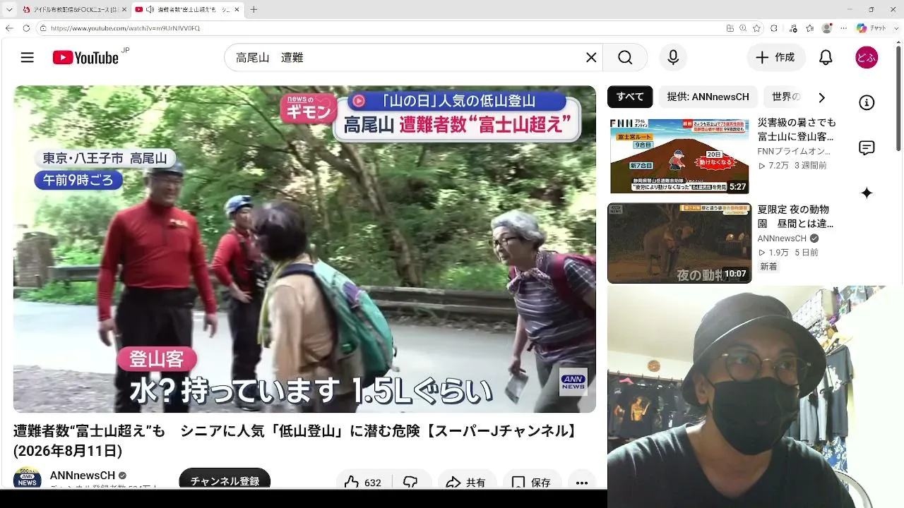The height and width of the screenshot is (508, 904).
Task: Open ANNnewsCH channel name below video
Action: pyautogui.click(x=83, y=476)
